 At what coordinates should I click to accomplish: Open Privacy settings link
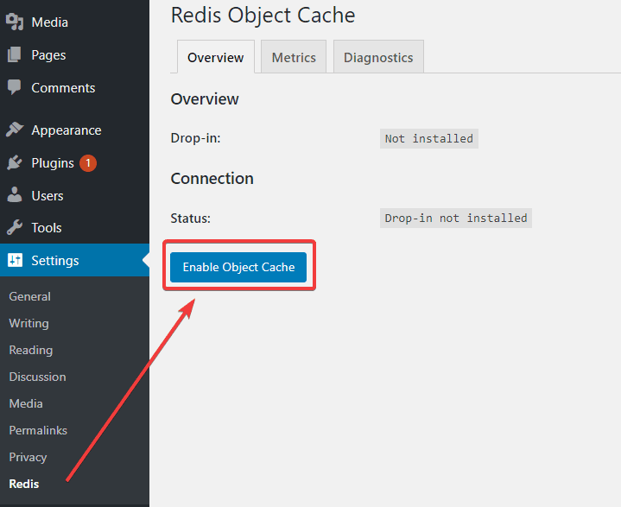tap(28, 457)
